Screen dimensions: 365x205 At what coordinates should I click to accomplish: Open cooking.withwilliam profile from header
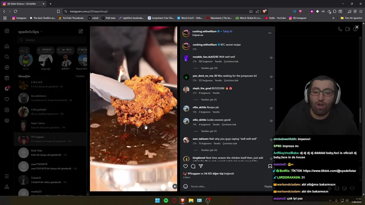(x=204, y=31)
